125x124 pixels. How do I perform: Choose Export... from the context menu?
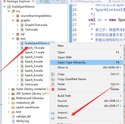tap(87, 118)
